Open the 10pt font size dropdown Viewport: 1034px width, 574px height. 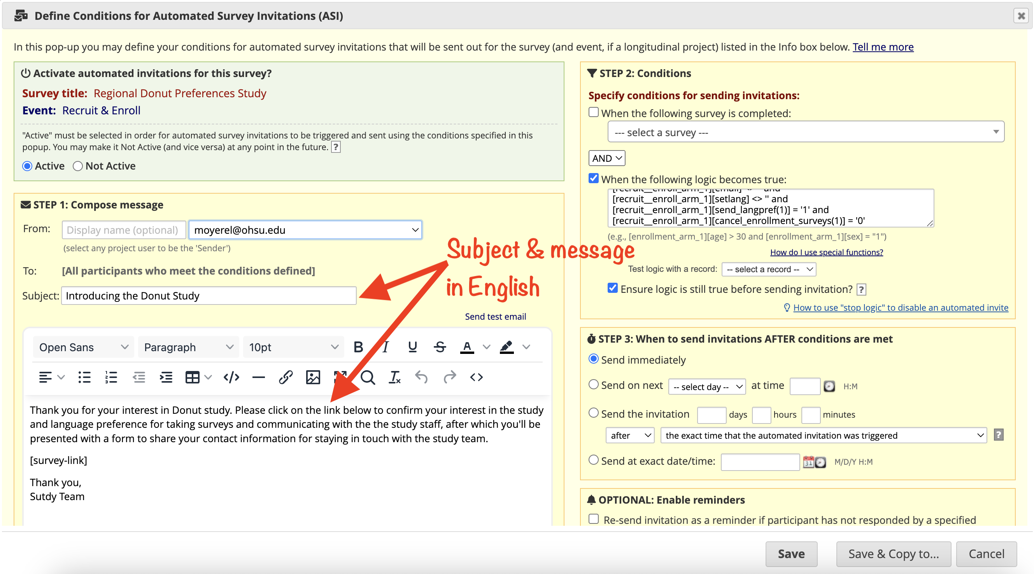pyautogui.click(x=293, y=347)
